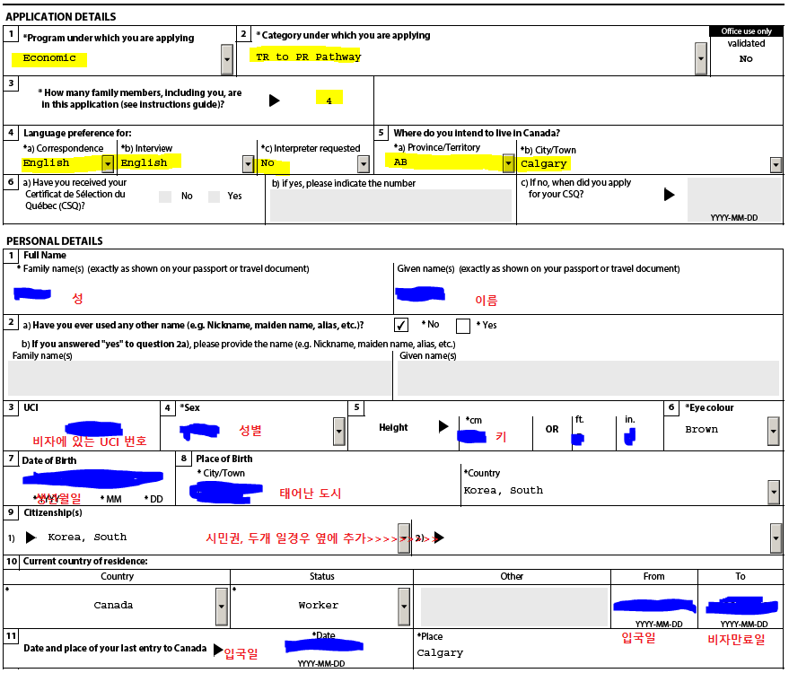Click the Given name(s) passport field
789x673 pixels.
click(x=588, y=293)
